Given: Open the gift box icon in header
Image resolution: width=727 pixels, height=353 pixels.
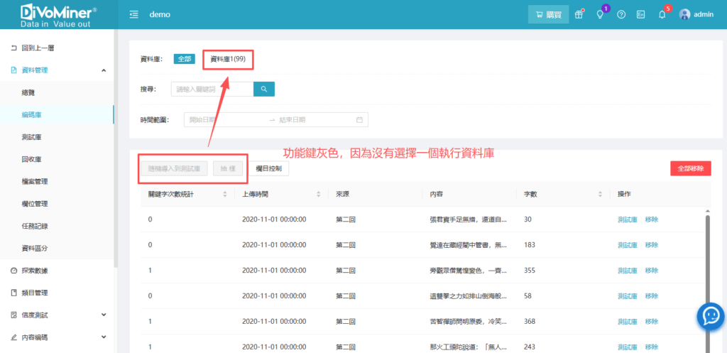Looking at the screenshot, I should (579, 15).
